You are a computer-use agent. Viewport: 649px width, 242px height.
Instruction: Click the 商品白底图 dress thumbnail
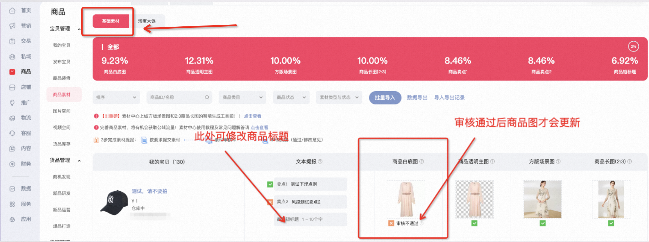click(x=406, y=199)
